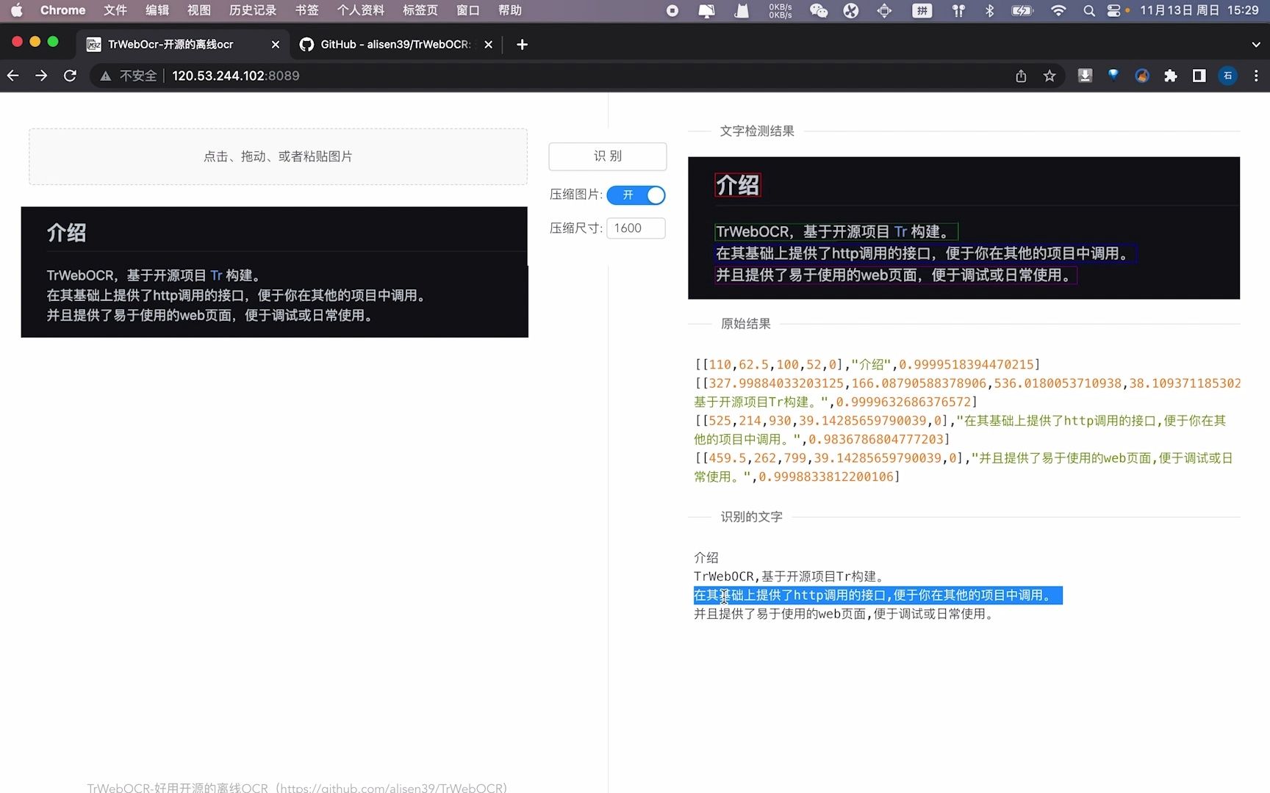
Task: Click recognized text line '介绍'
Action: pyautogui.click(x=706, y=558)
